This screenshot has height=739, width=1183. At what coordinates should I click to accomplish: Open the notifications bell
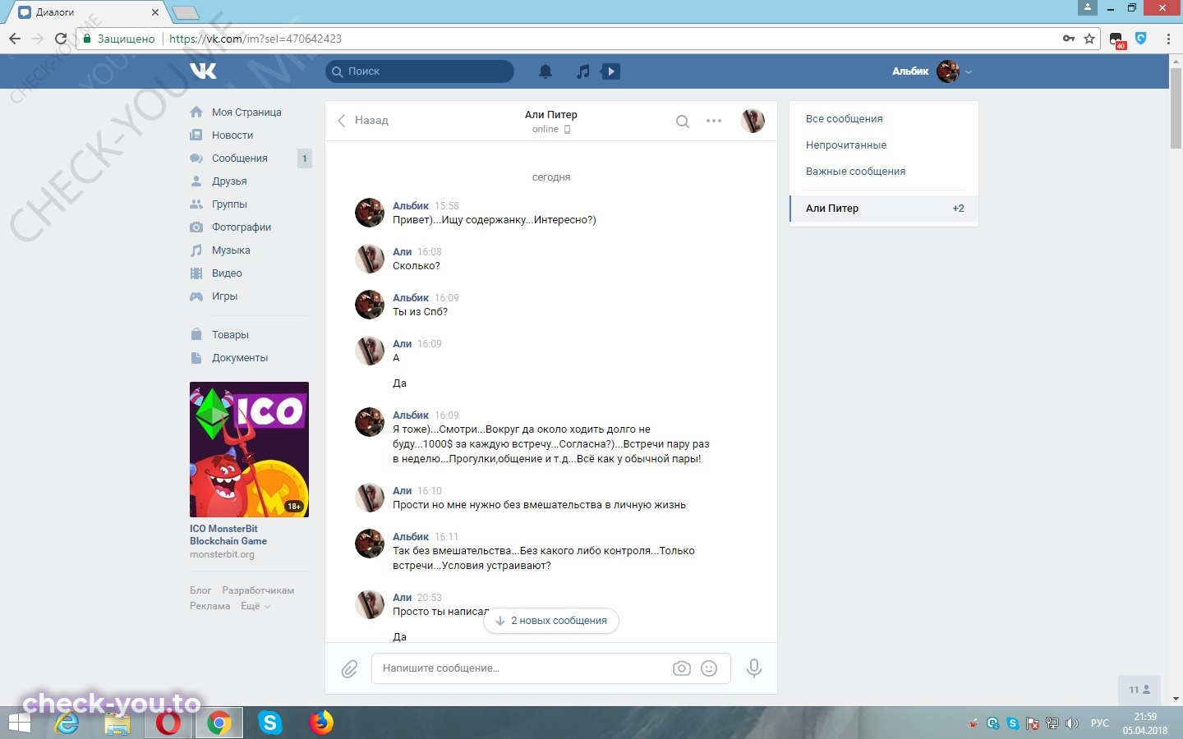click(545, 71)
